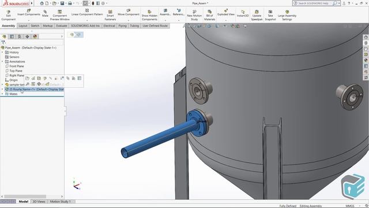This screenshot has height=208, width=369.
Task: Click Update Speedpak
Action: [257, 16]
